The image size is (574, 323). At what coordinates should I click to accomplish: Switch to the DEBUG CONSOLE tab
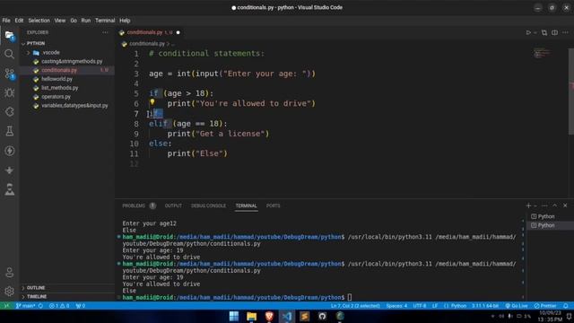(208, 205)
